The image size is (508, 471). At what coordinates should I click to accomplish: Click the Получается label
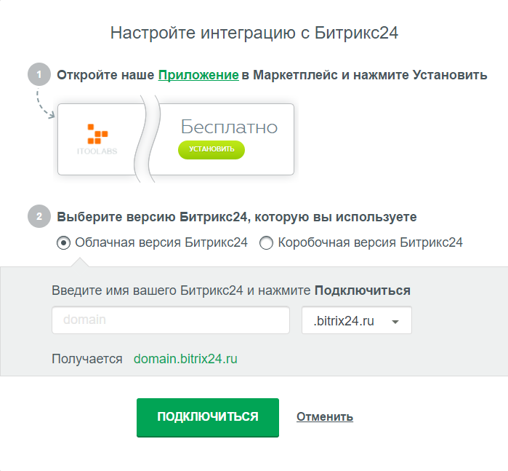(x=86, y=359)
